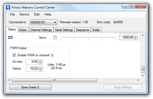Screen dimensions: 153x99
Task: Click the Save Frame 0 button
Action: [x=30, y=87]
